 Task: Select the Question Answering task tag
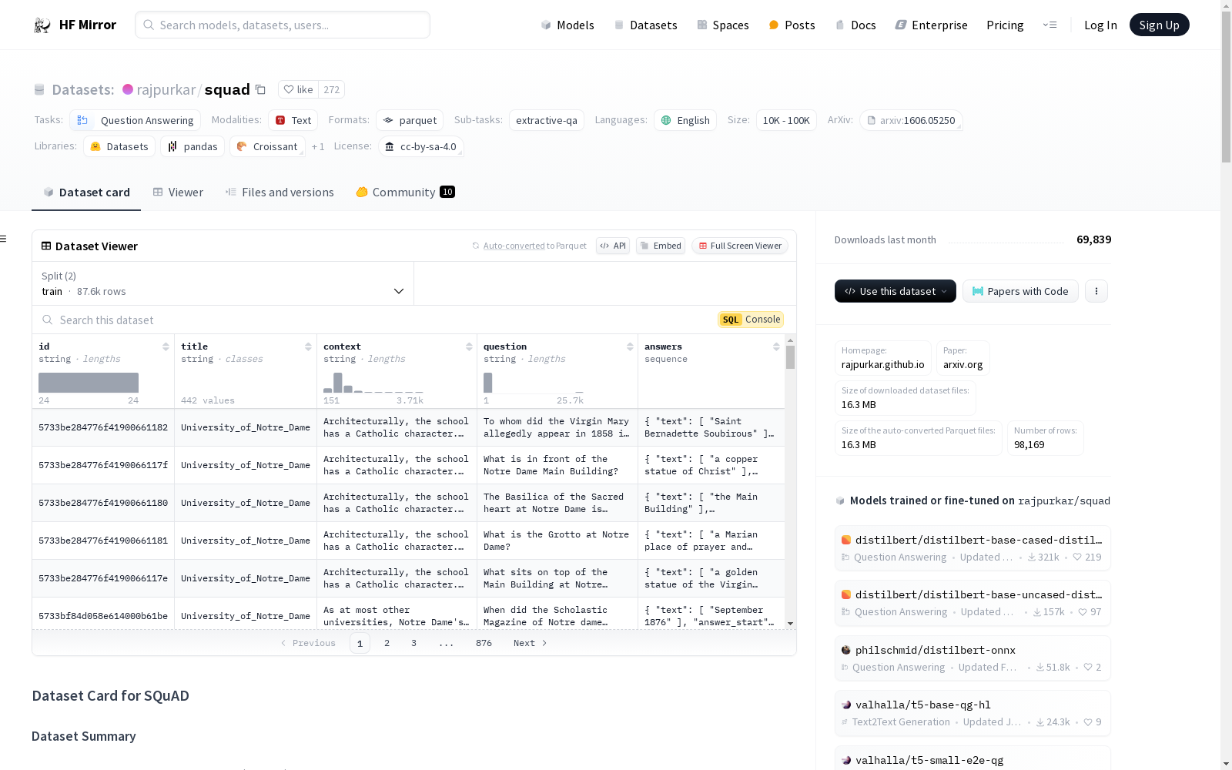pos(136,121)
